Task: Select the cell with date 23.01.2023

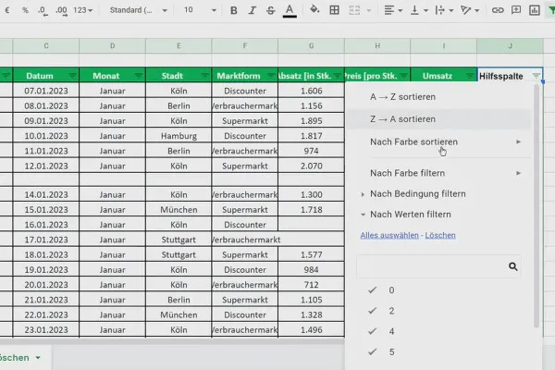Action: [x=46, y=329]
